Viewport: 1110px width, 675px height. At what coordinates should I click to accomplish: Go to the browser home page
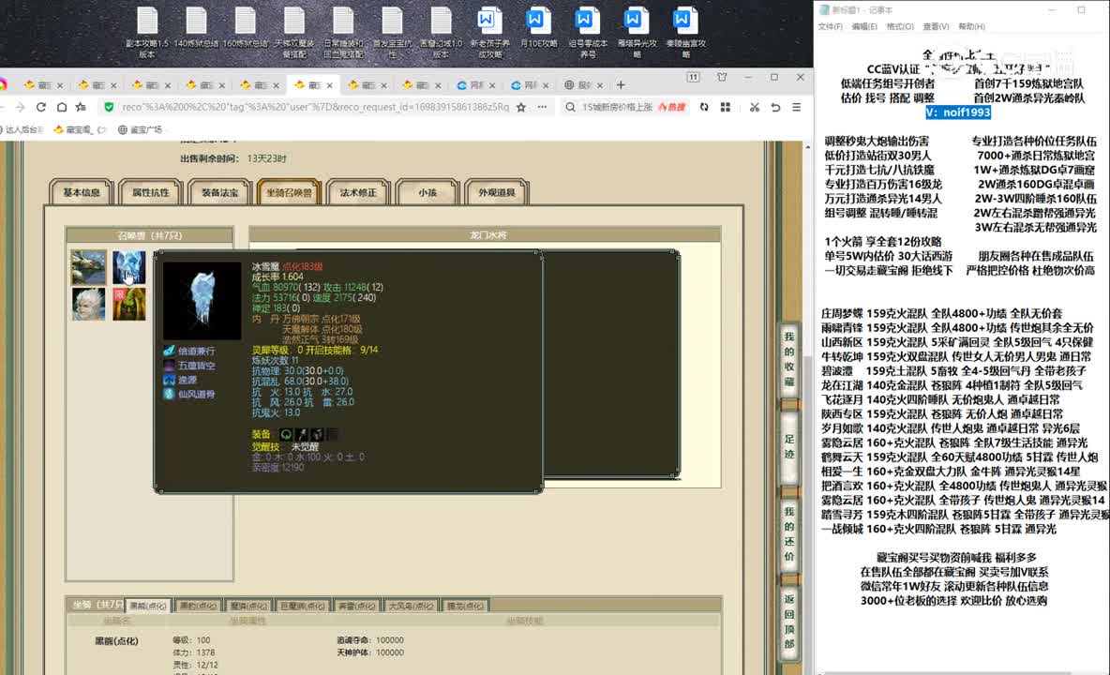click(x=62, y=107)
